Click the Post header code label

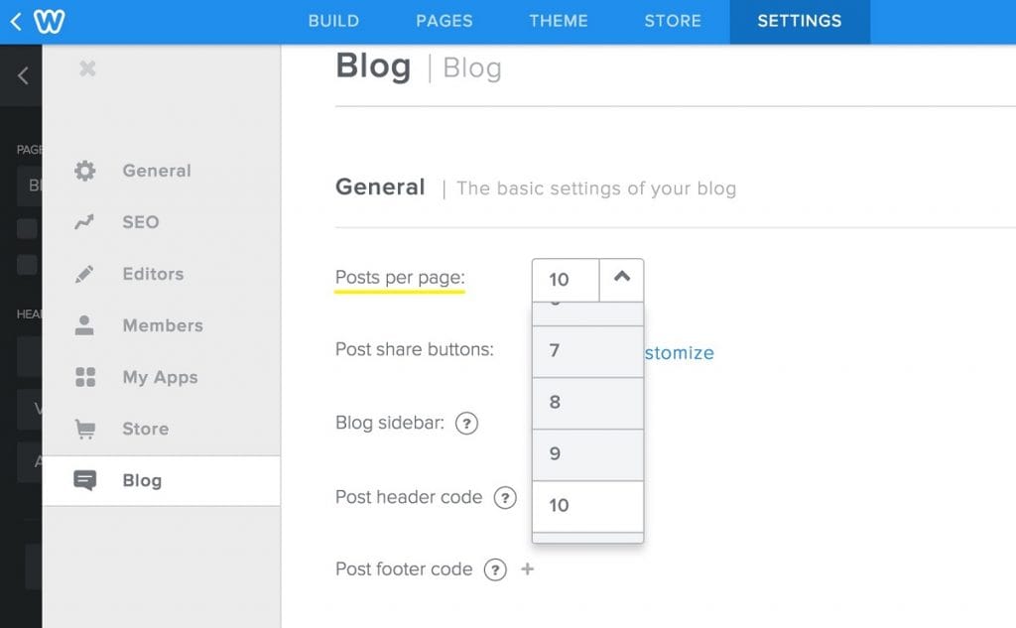click(x=409, y=497)
